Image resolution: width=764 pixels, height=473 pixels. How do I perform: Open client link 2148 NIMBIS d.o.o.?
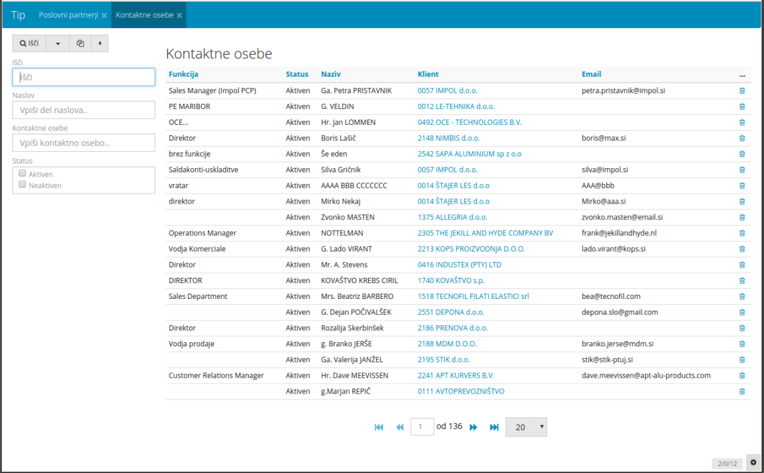[448, 138]
